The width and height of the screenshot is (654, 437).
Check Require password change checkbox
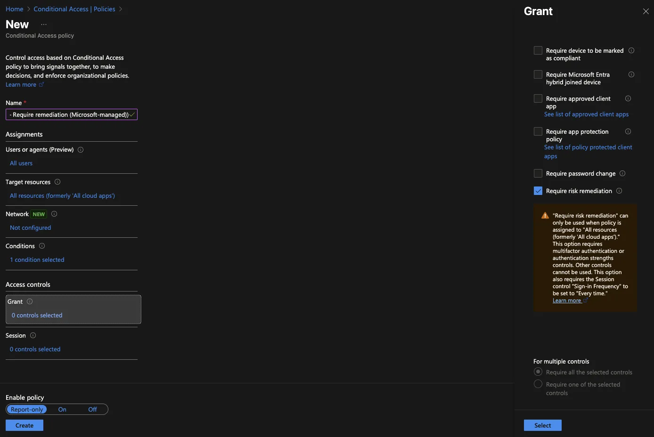[x=538, y=173]
